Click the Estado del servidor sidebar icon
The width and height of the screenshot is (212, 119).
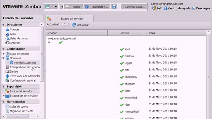7,91
